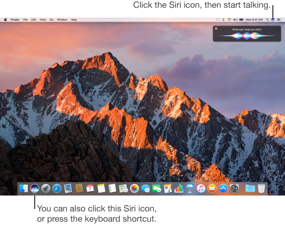Open the Trash in the Dock
The width and height of the screenshot is (285, 226).
261,188
